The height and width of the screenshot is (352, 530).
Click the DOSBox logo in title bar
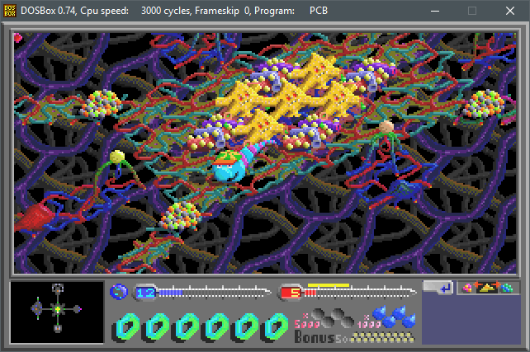pos(10,11)
